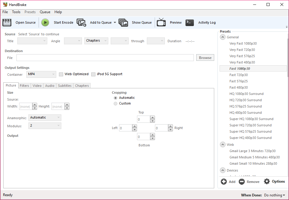This screenshot has height=200, width=289.
Task: Collapse the Web presets group
Action: [223, 145]
